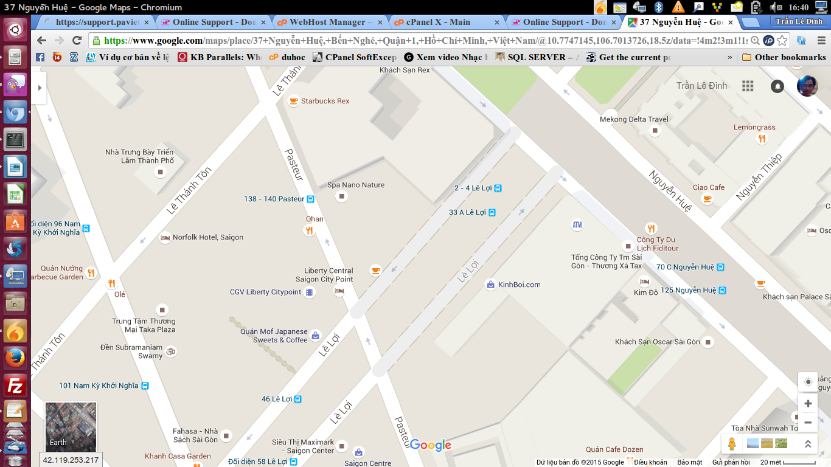Click the Mekong Delta Travel marker

tap(655, 131)
